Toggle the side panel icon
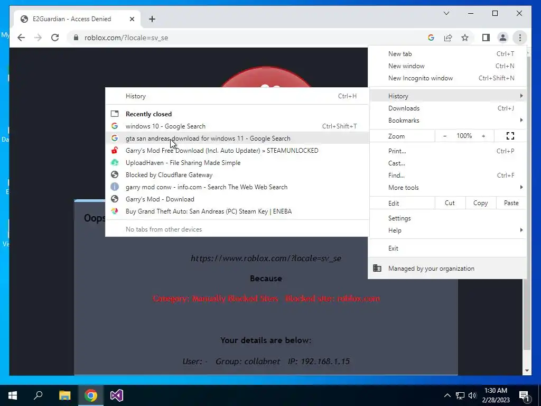Viewport: 541px width, 406px height. point(486,38)
